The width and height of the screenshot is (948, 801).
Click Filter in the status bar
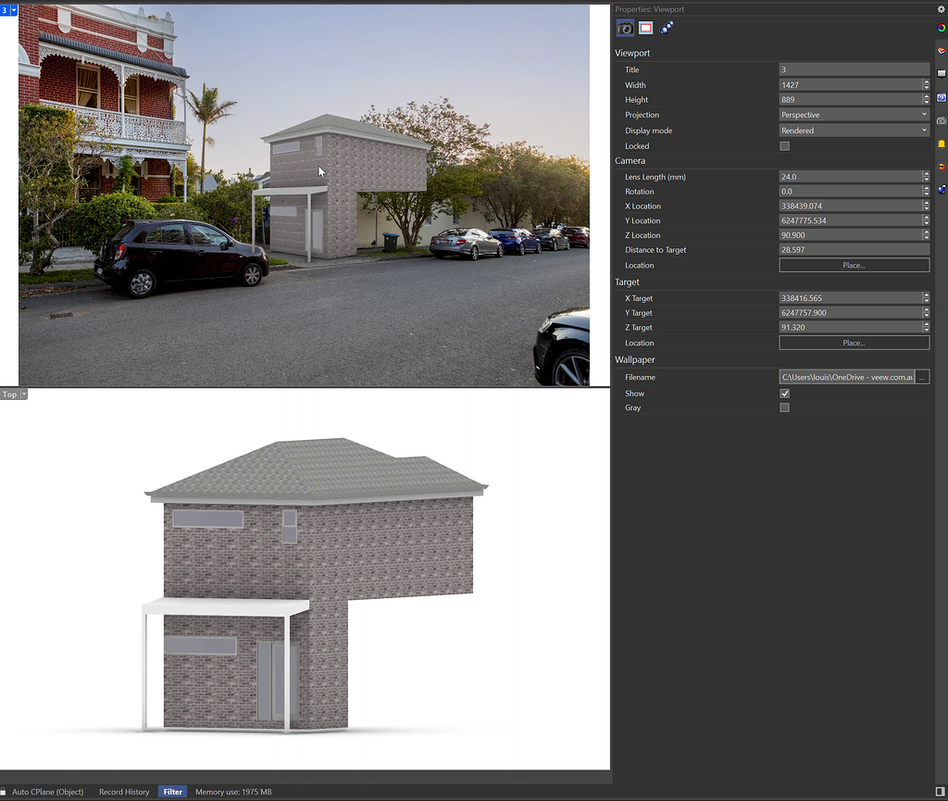[172, 792]
